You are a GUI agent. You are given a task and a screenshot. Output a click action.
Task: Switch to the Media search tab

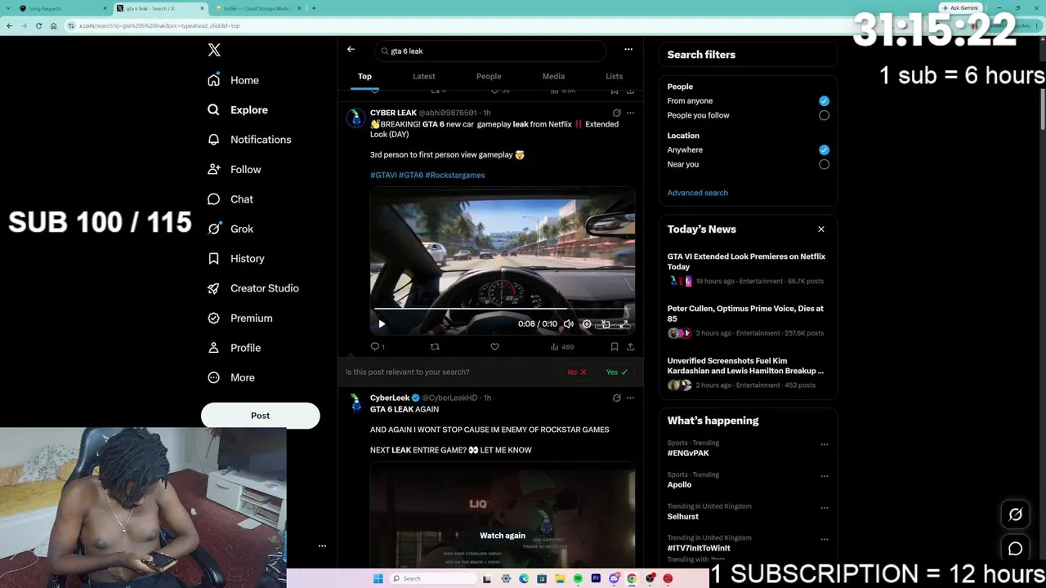click(553, 76)
